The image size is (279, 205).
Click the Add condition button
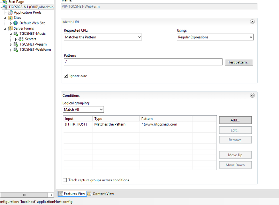coord(235,120)
